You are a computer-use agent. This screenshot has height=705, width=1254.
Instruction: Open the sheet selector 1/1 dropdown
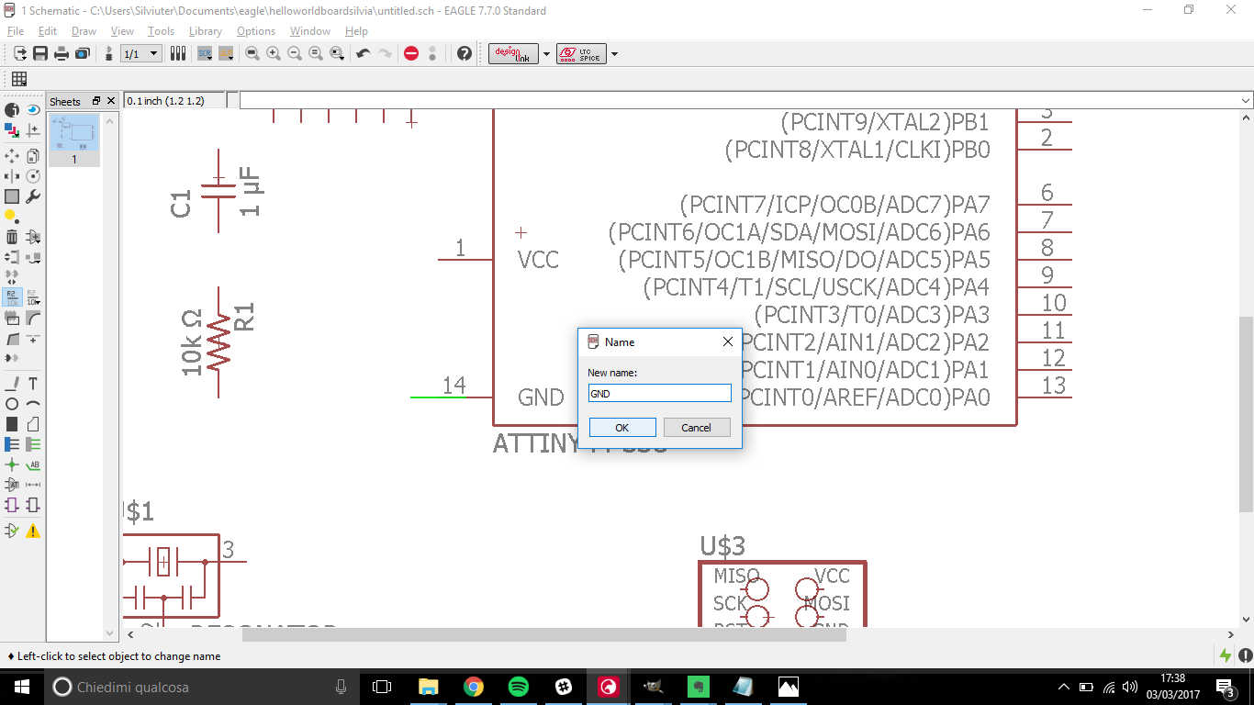[x=141, y=53]
